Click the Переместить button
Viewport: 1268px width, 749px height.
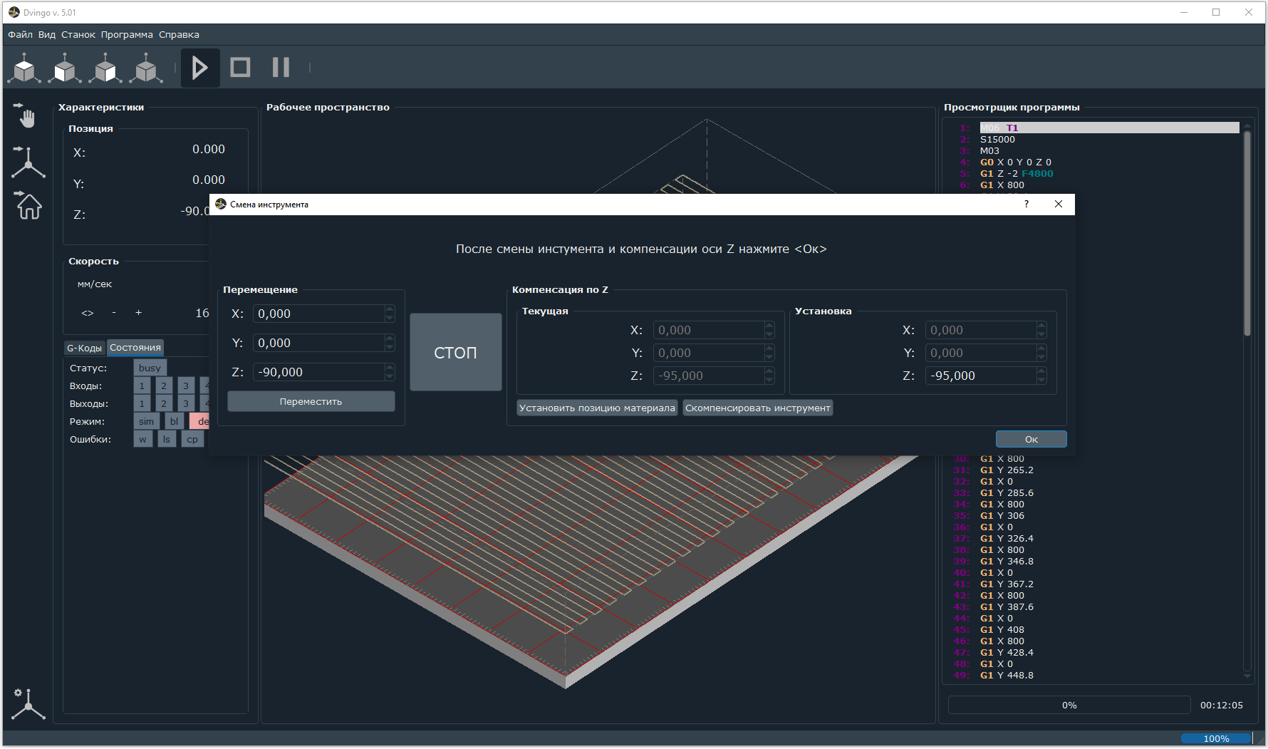click(311, 402)
